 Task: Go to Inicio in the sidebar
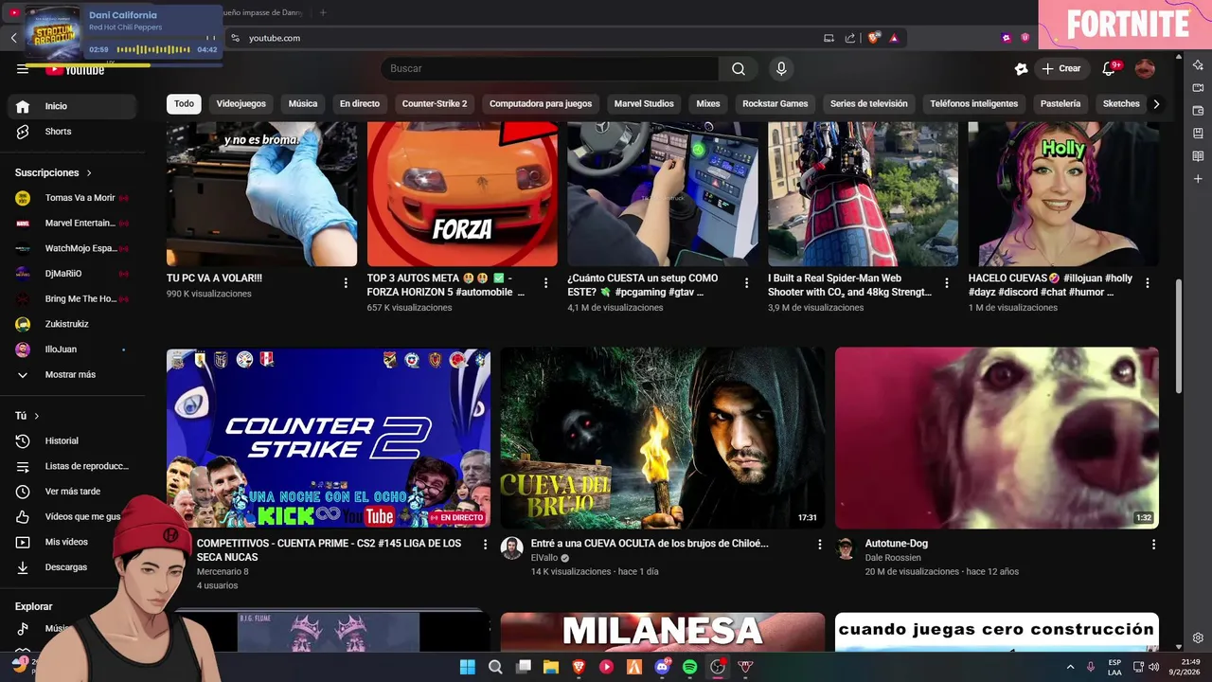click(74, 106)
